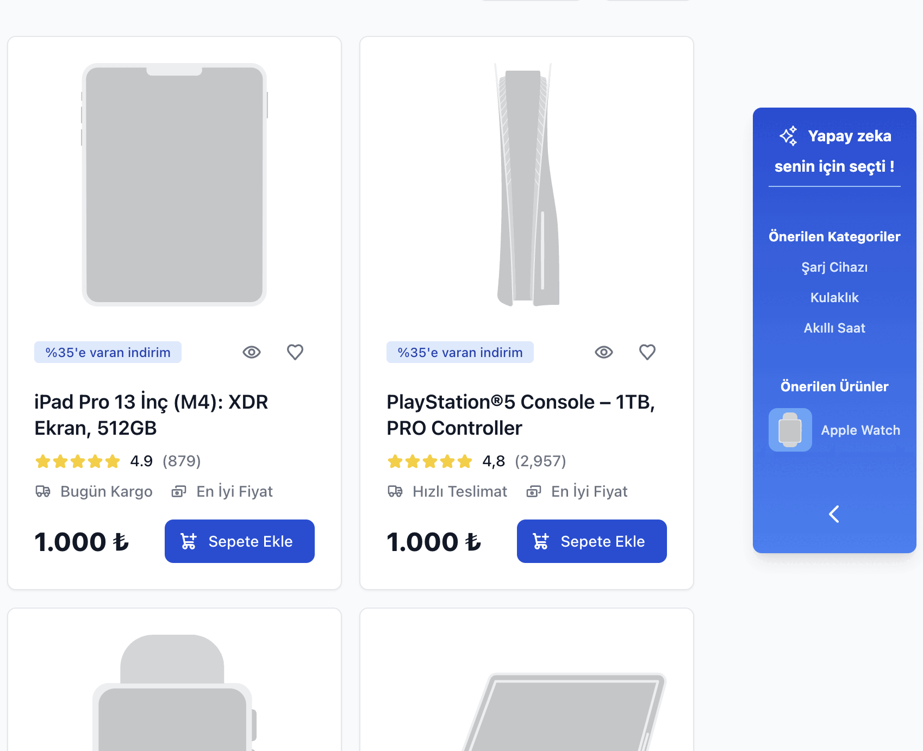923x751 pixels.
Task: Click the %35'e varan indirim badge on iPad card
Action: coord(108,352)
